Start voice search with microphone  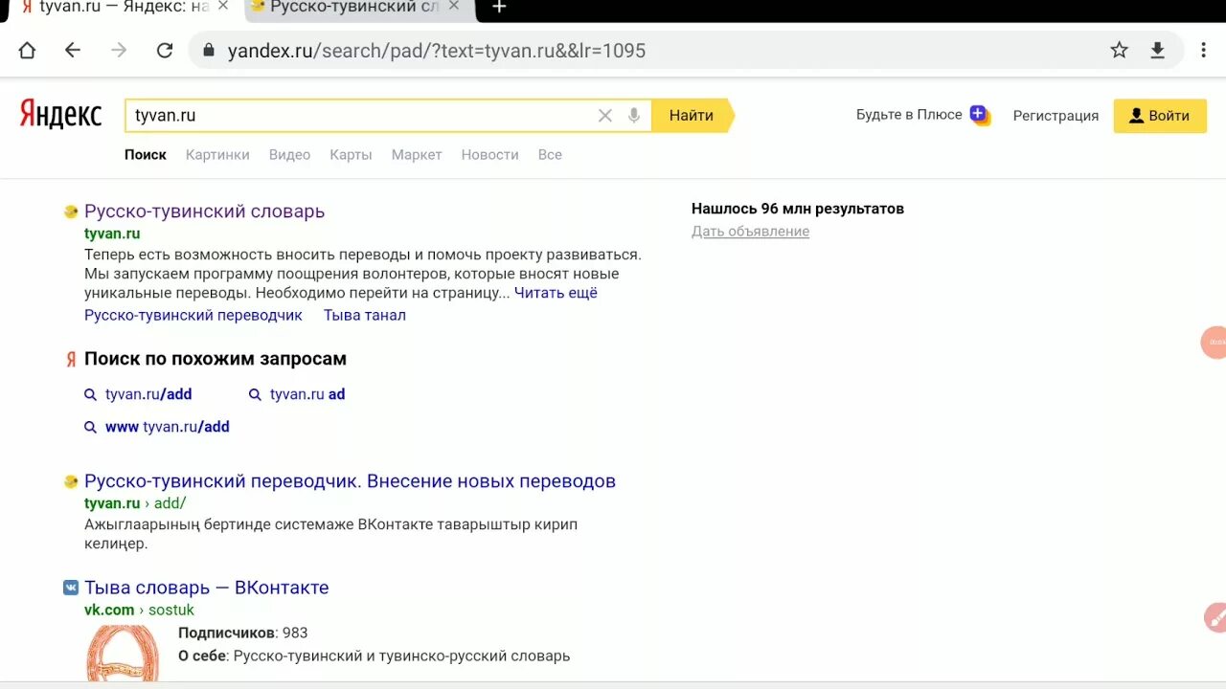point(634,116)
